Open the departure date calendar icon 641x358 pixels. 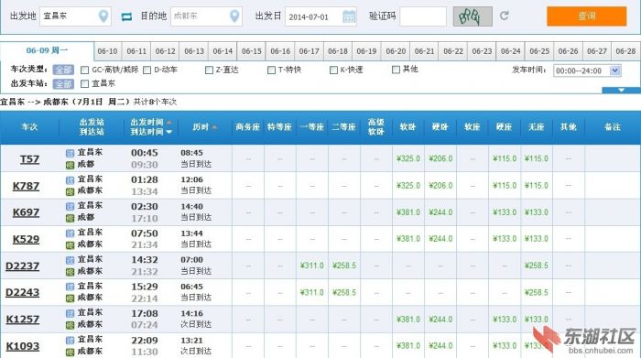click(x=349, y=16)
